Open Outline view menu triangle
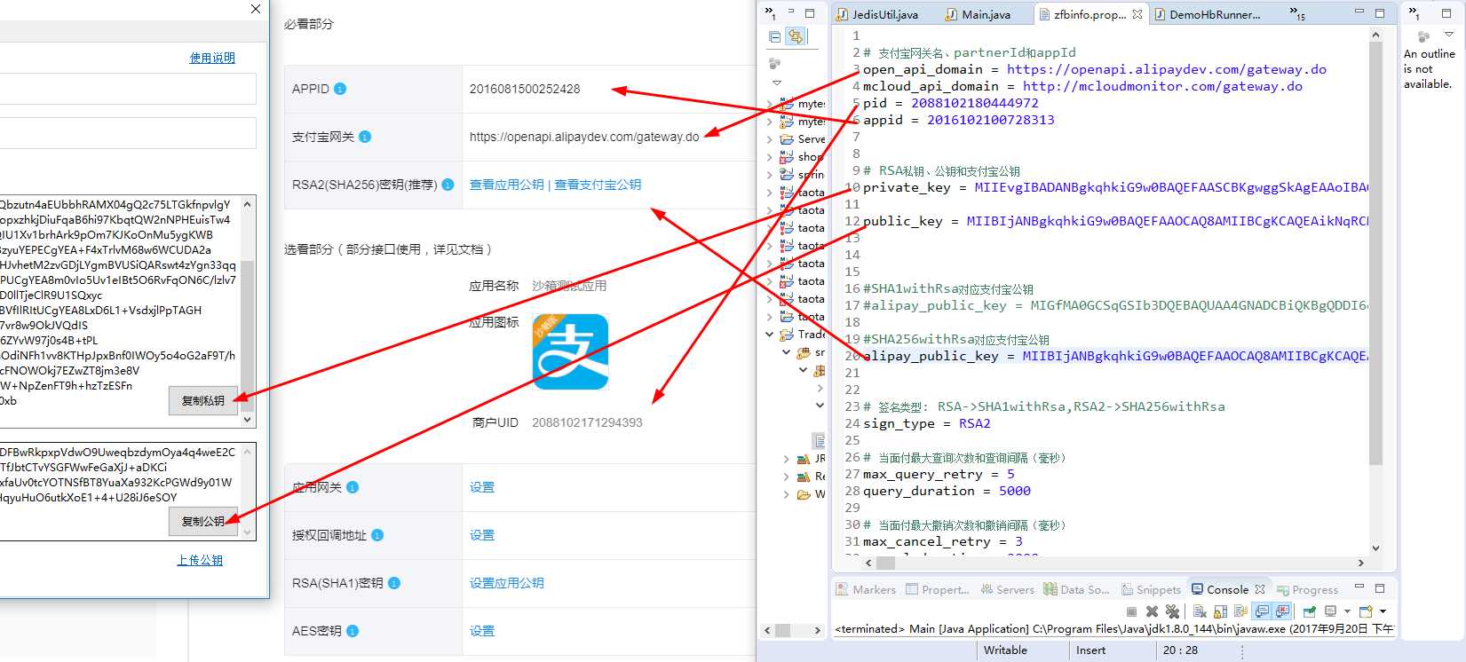 (1448, 35)
